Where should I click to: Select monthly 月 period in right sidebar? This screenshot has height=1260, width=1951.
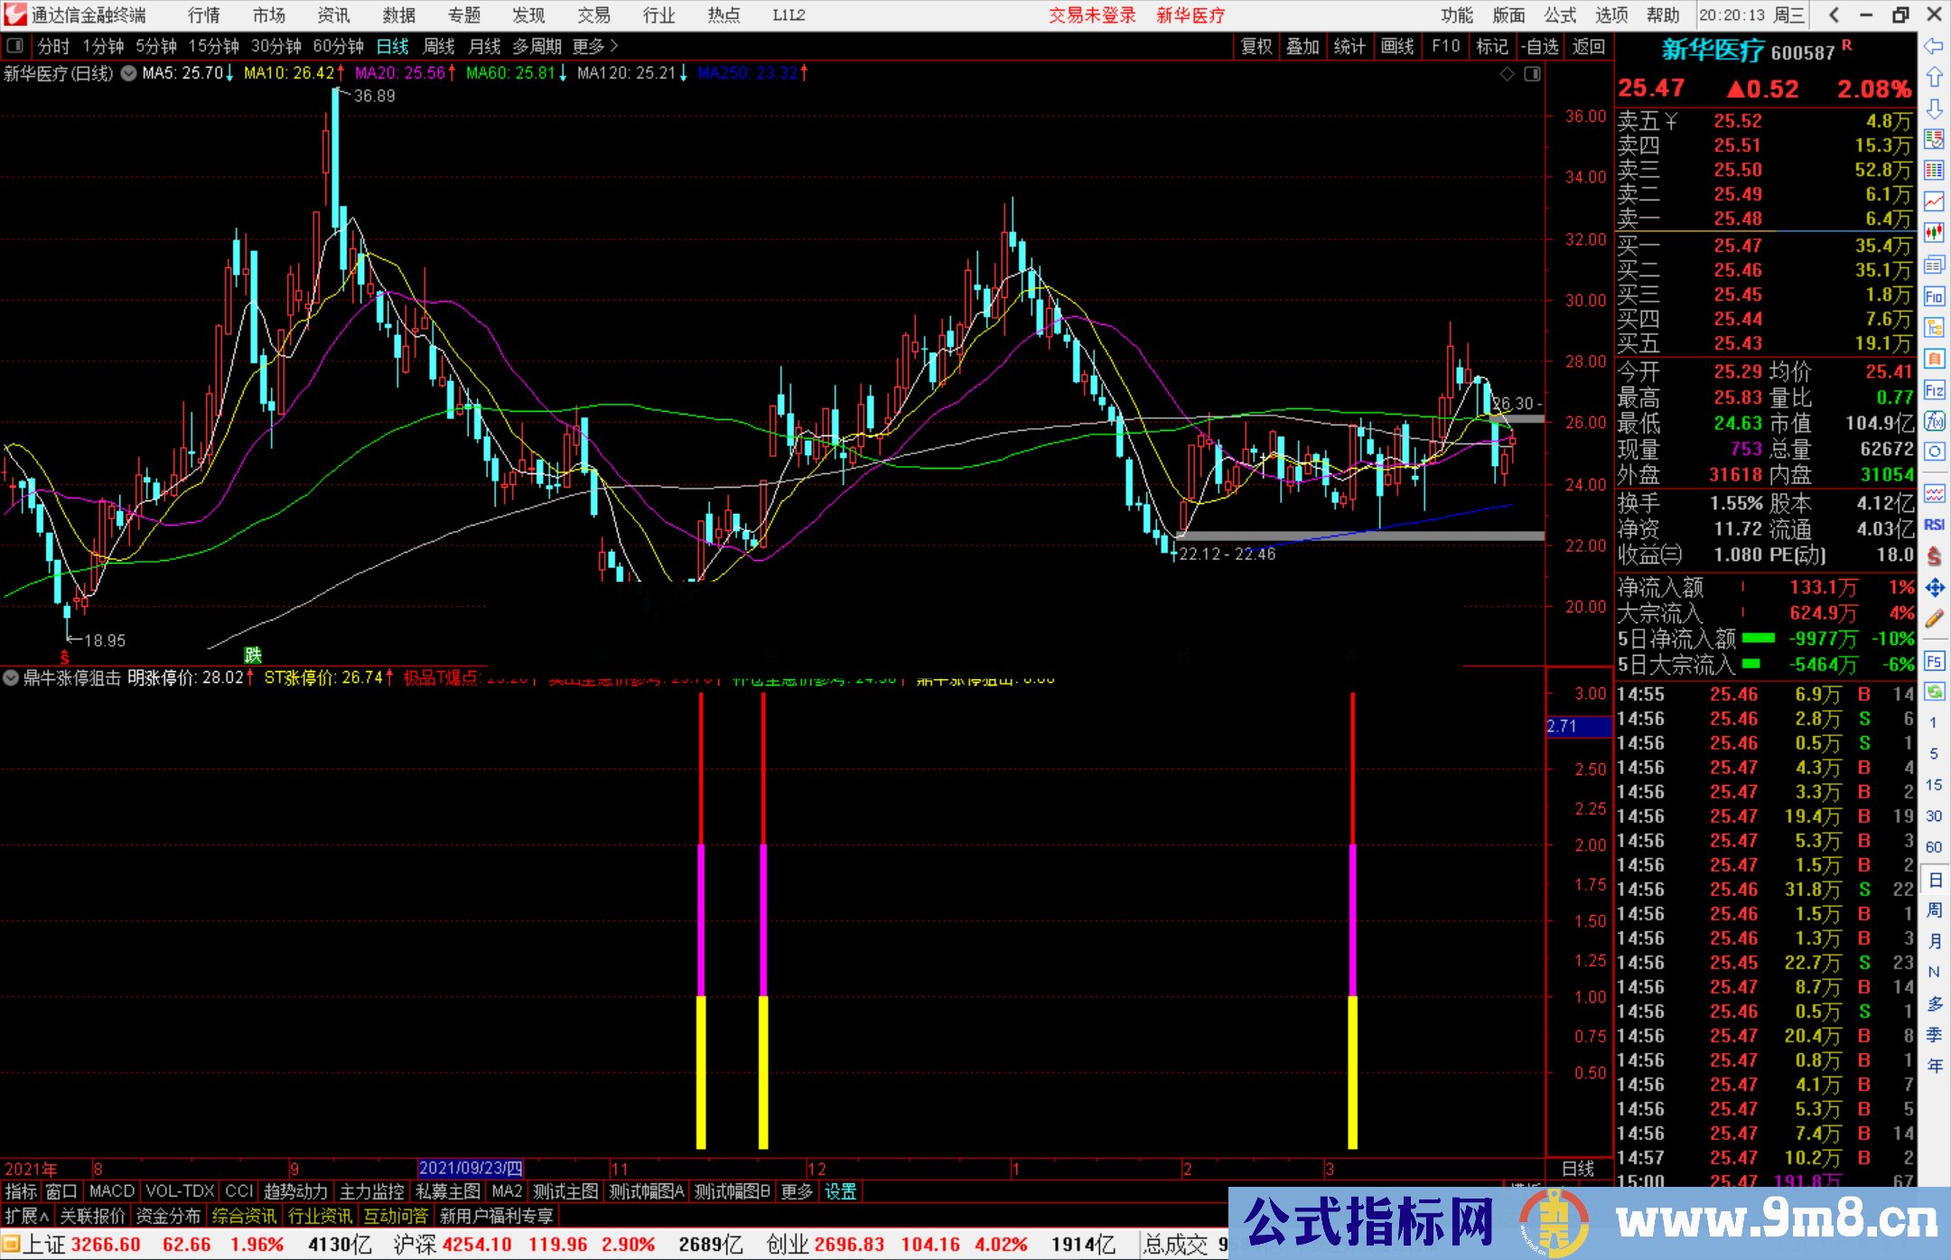point(1934,941)
